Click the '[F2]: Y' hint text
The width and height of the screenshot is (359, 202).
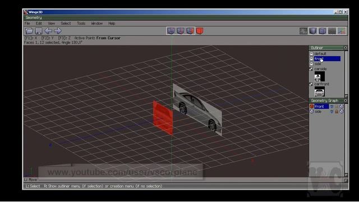pos(47,38)
